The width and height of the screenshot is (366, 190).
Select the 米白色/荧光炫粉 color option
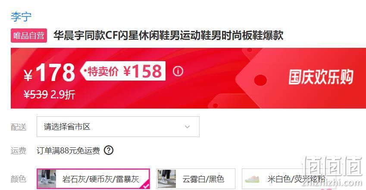289,179
